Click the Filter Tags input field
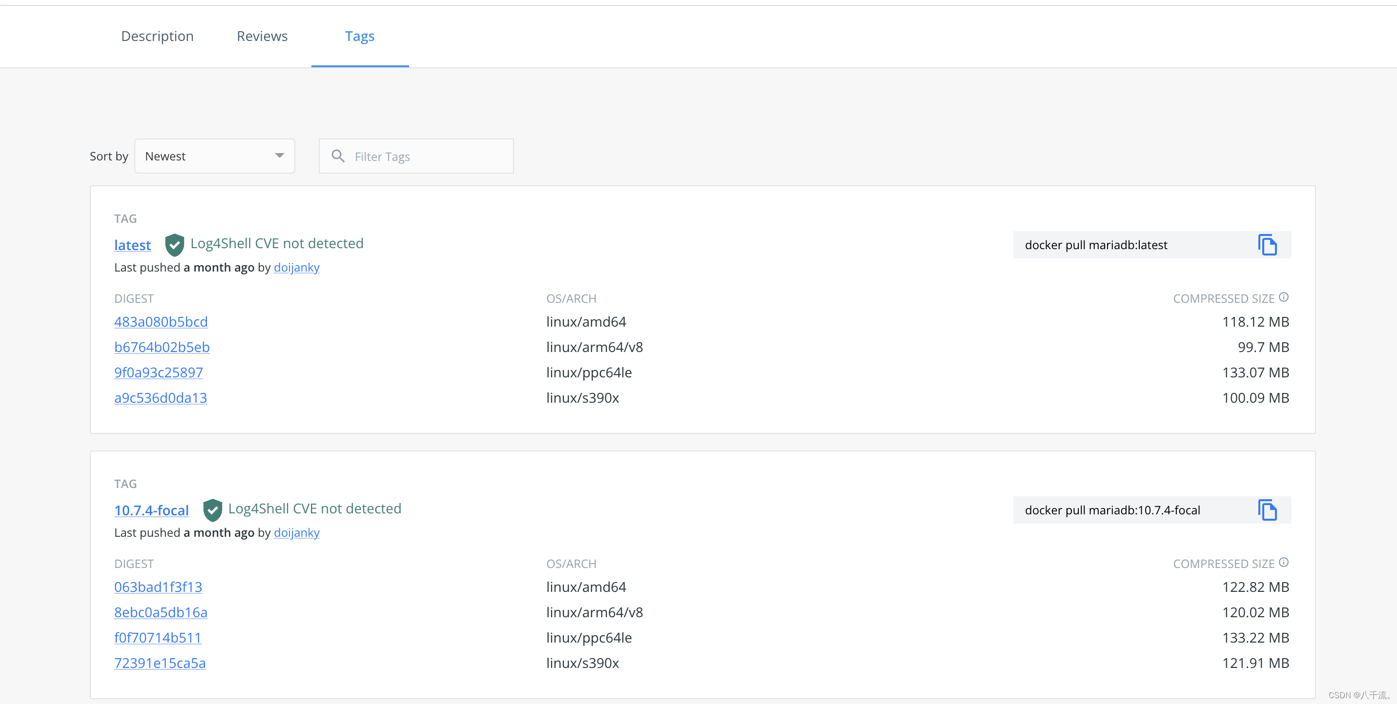Viewport: 1397px width, 704px height. pyautogui.click(x=429, y=156)
